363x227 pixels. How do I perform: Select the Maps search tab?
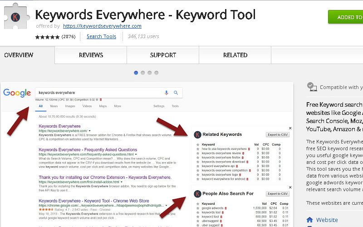(x=103, y=106)
